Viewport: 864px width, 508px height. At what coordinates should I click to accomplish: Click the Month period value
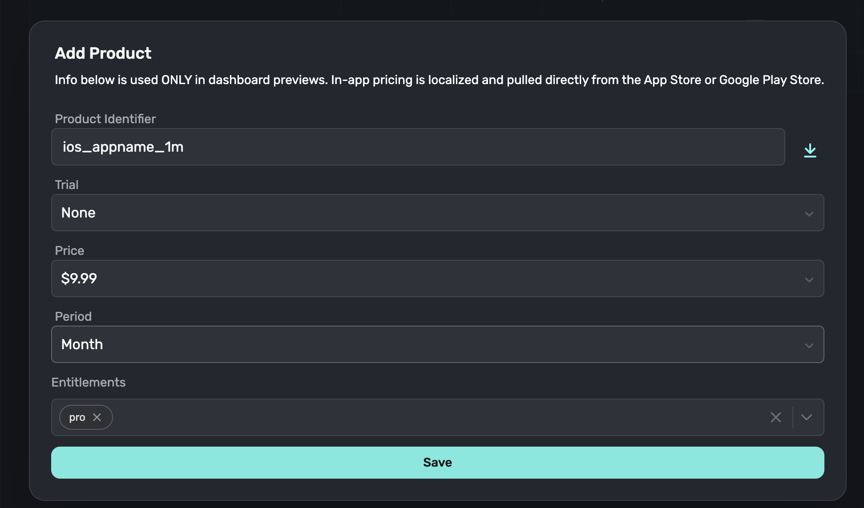(x=82, y=344)
